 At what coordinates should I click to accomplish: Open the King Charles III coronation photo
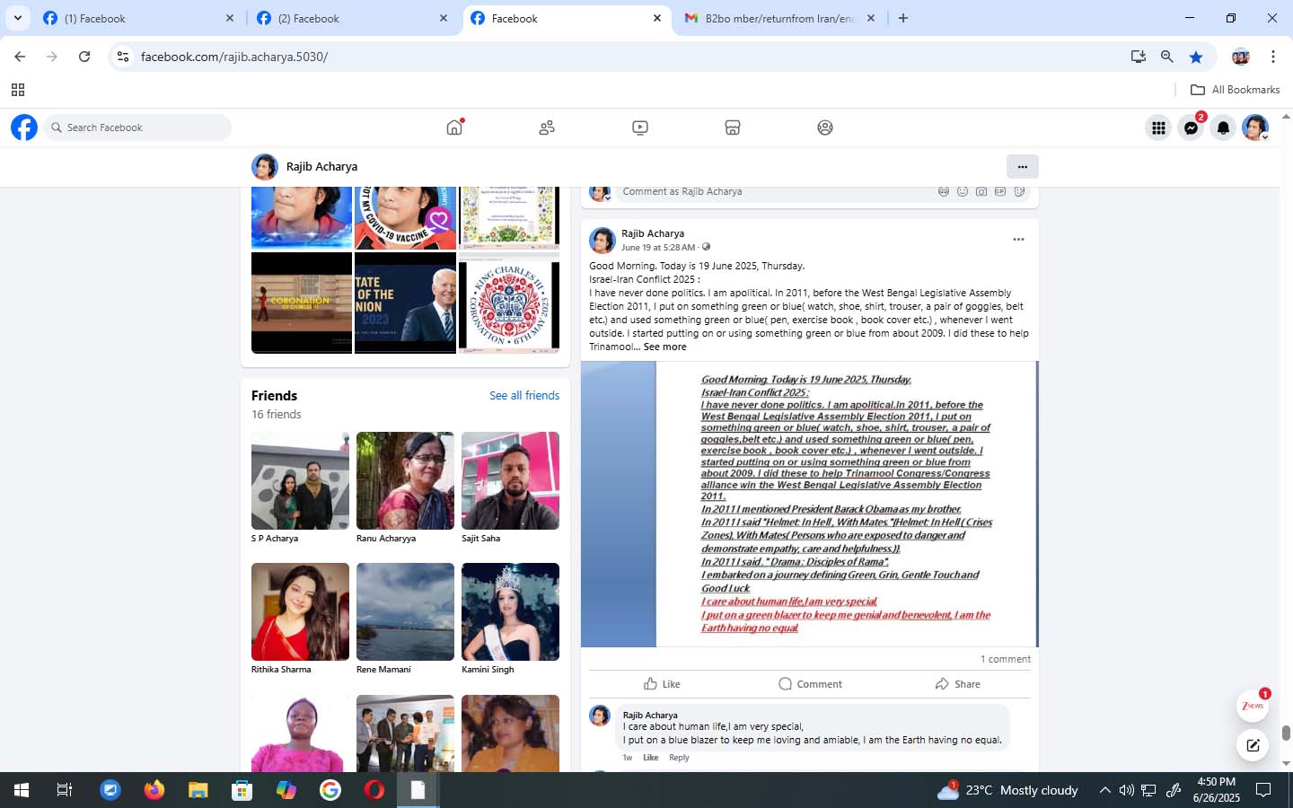click(509, 303)
